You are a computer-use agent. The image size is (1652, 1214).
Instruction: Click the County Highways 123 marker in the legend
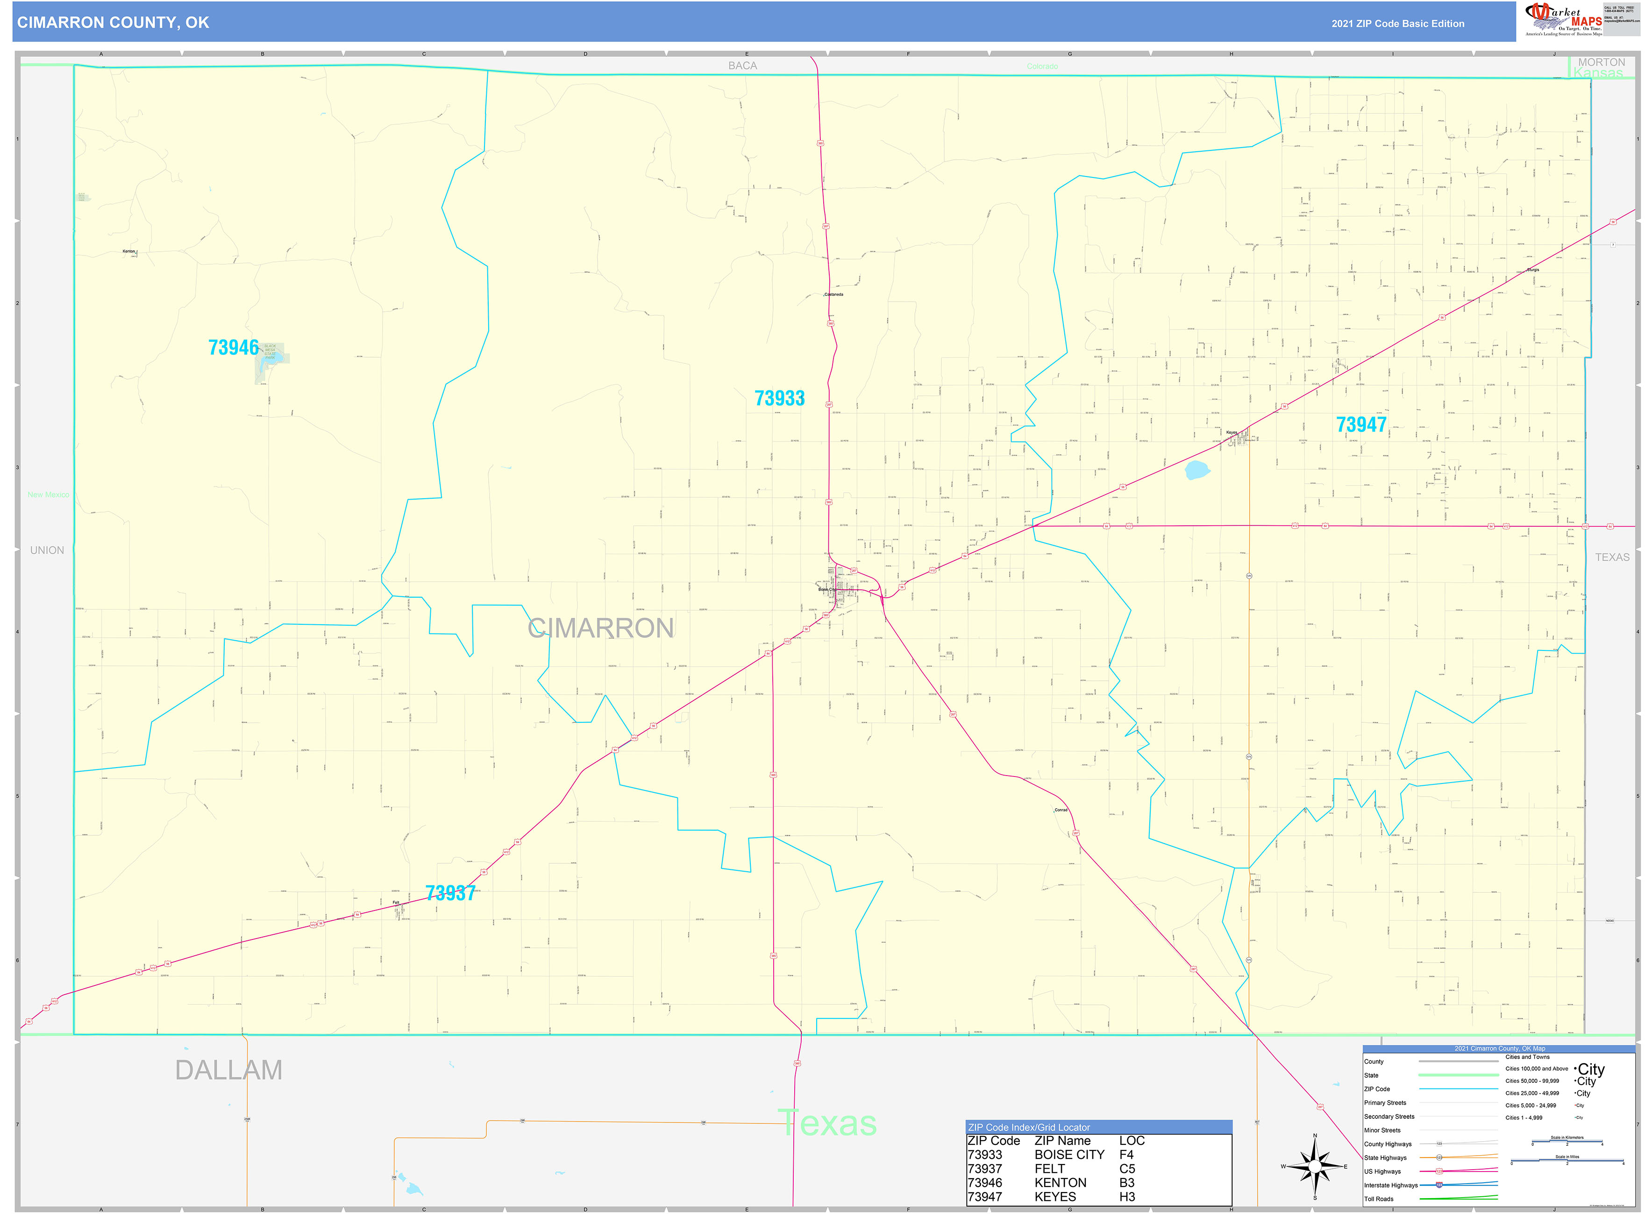[x=1439, y=1143]
